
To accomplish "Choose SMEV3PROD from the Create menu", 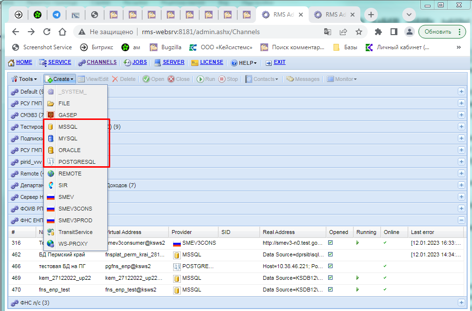I will (x=76, y=220).
